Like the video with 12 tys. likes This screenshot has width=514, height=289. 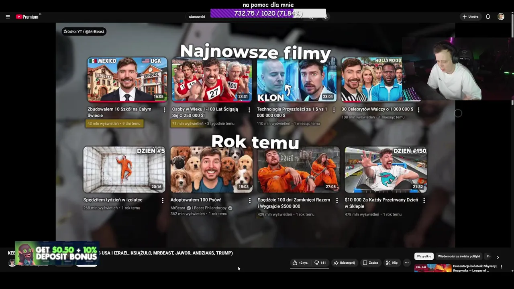point(300,263)
